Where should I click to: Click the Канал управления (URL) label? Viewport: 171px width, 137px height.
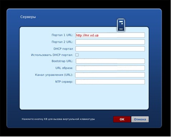(54, 75)
